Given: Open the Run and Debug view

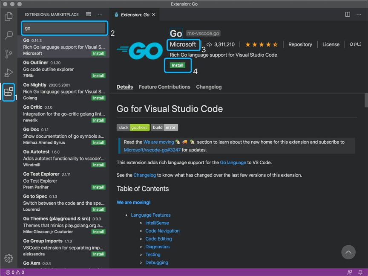Looking at the screenshot, I should (x=9, y=73).
